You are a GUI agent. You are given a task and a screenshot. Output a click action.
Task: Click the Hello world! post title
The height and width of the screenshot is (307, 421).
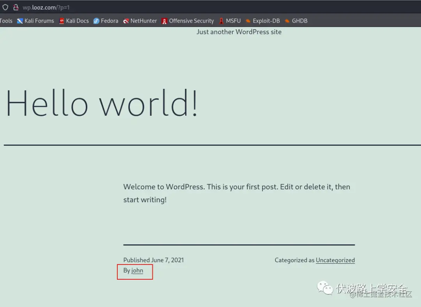[x=102, y=103]
